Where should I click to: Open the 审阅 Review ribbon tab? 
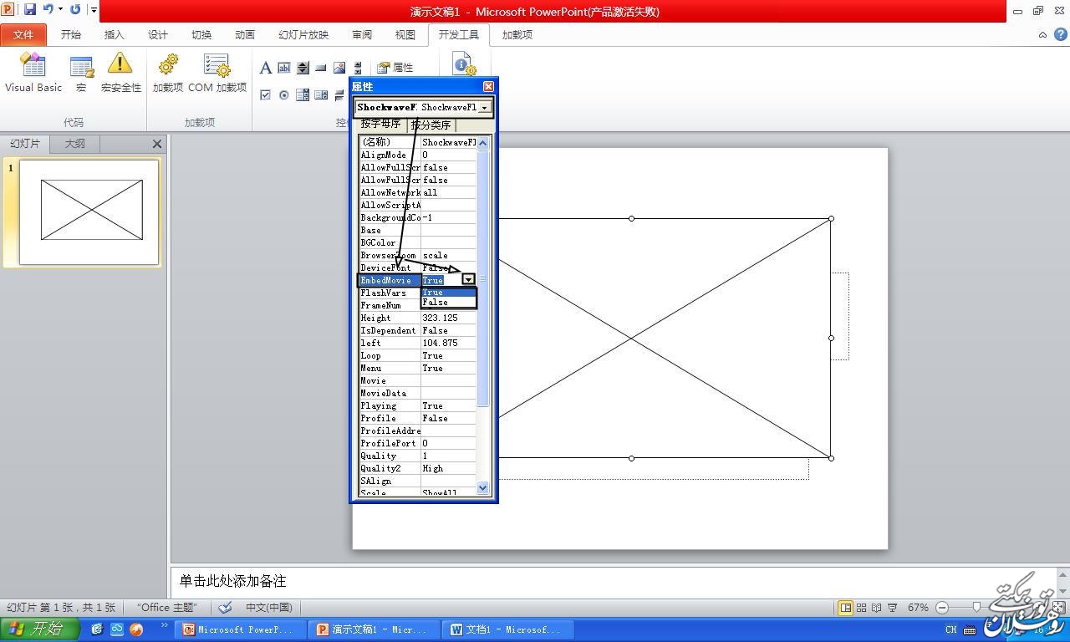[x=362, y=34]
